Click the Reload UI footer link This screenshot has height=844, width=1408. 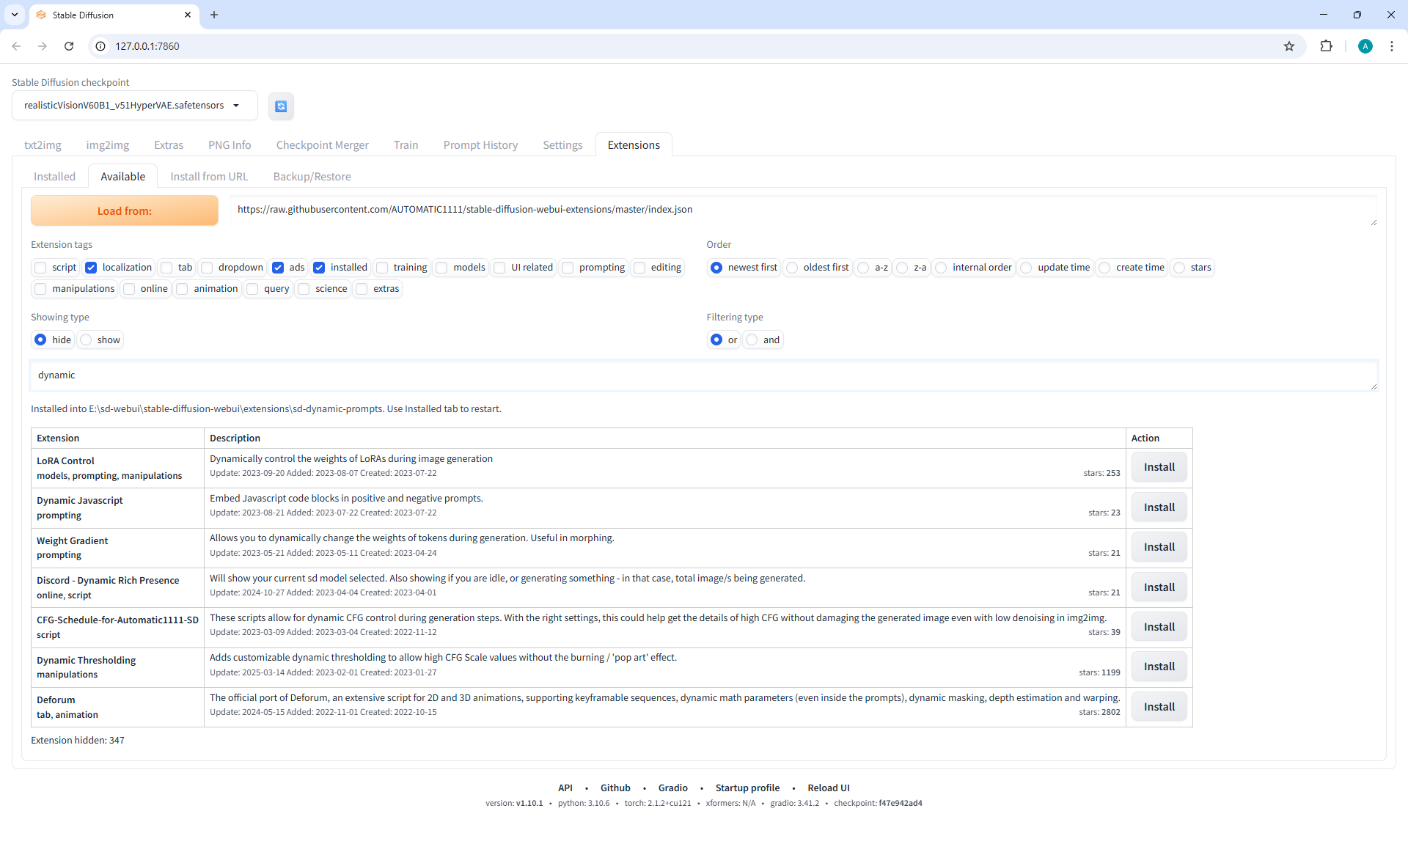(828, 788)
